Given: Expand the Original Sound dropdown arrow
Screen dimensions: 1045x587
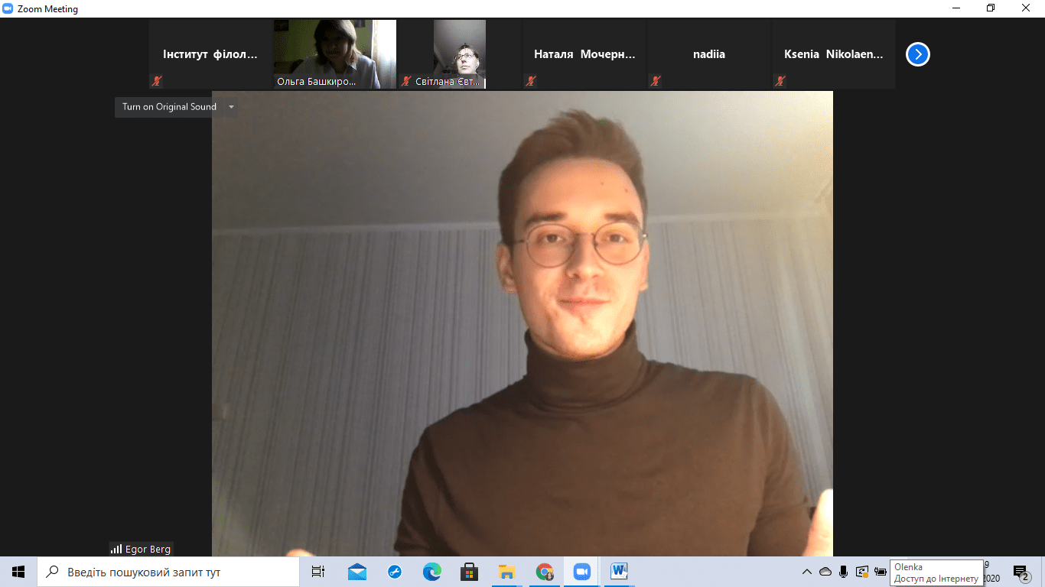Looking at the screenshot, I should coord(231,107).
